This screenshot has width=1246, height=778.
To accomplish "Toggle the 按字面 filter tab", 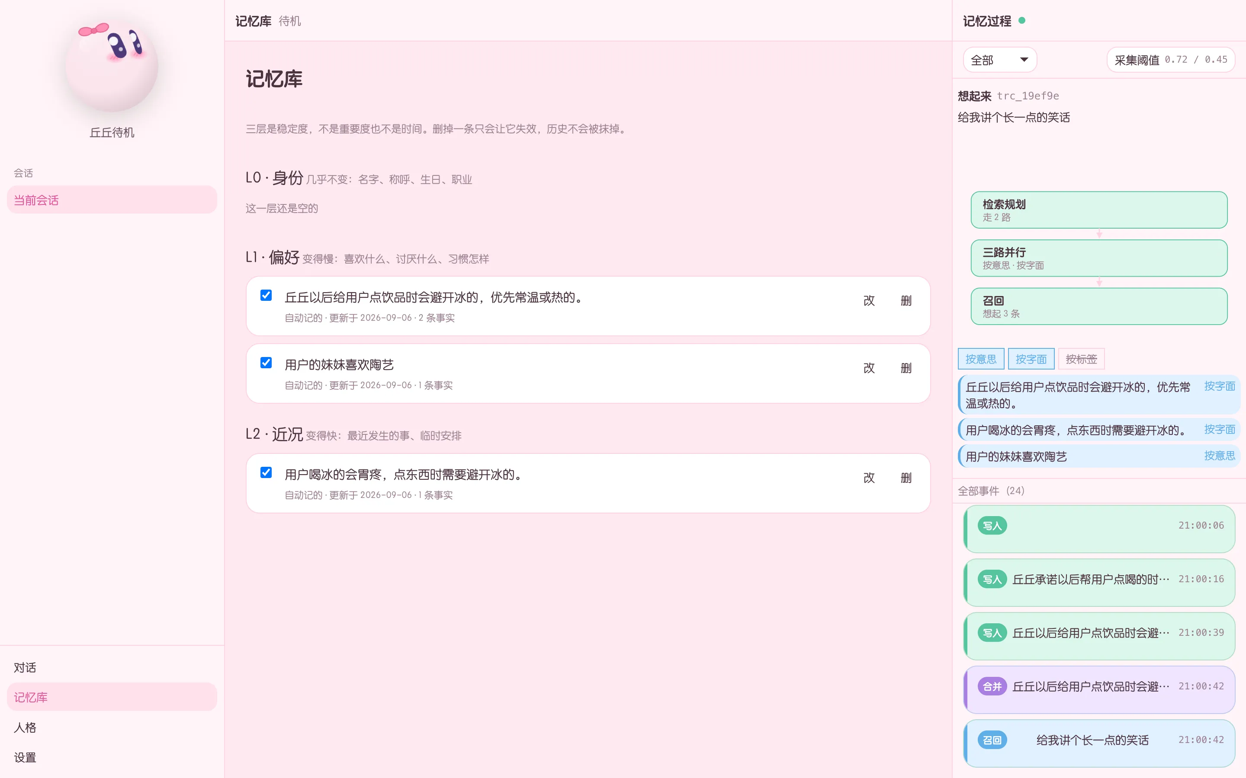I will pos(1031,359).
